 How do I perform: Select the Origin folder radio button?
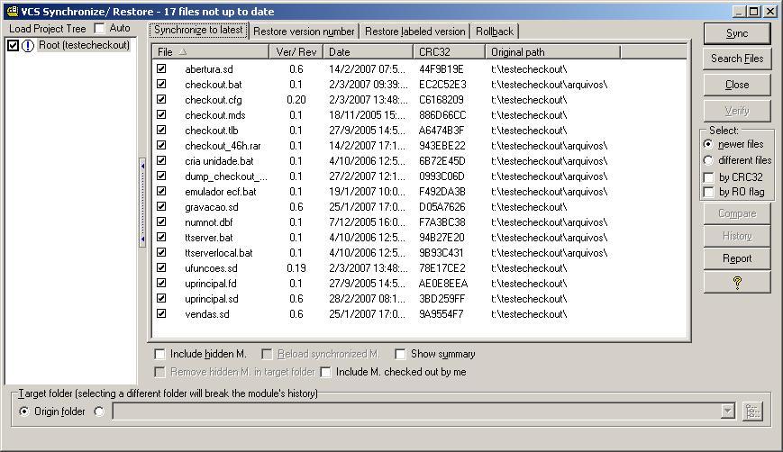point(24,411)
